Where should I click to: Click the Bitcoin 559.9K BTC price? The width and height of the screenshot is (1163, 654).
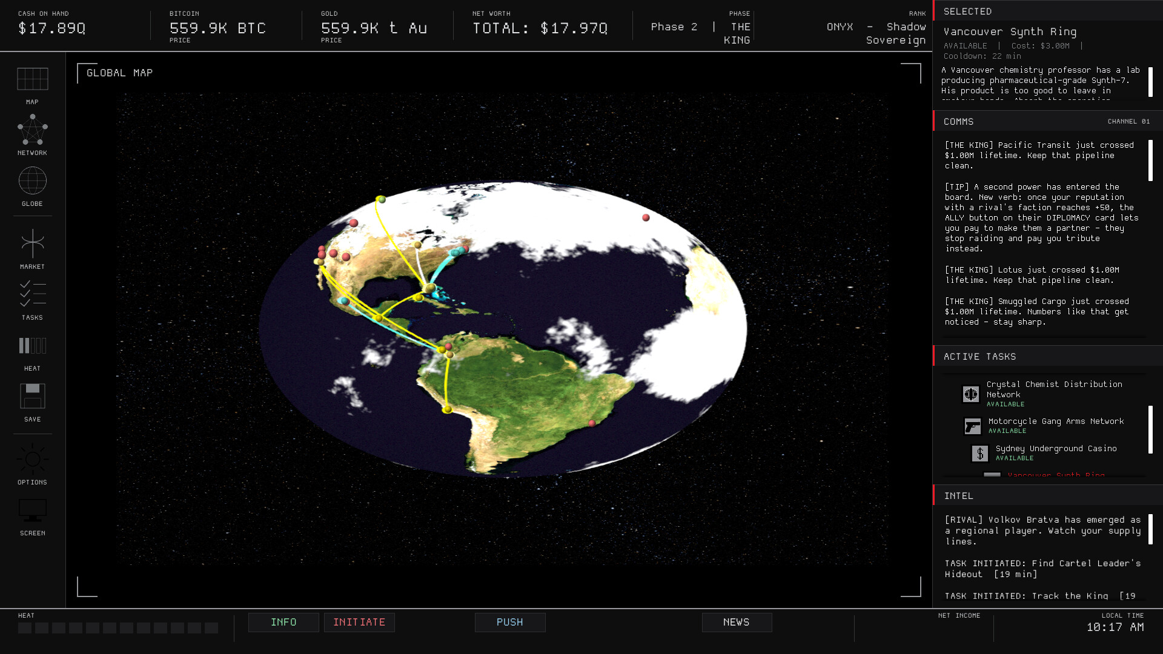coord(217,28)
